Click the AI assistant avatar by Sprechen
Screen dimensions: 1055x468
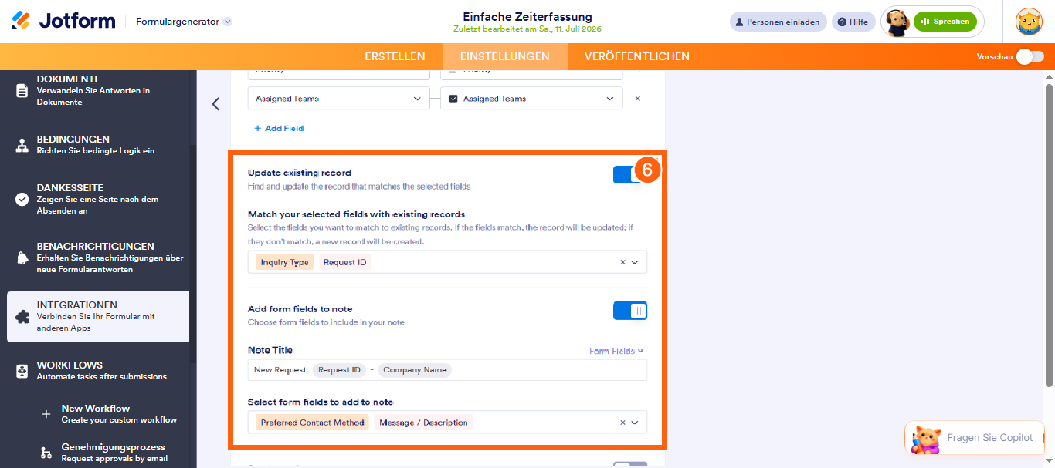coord(897,22)
